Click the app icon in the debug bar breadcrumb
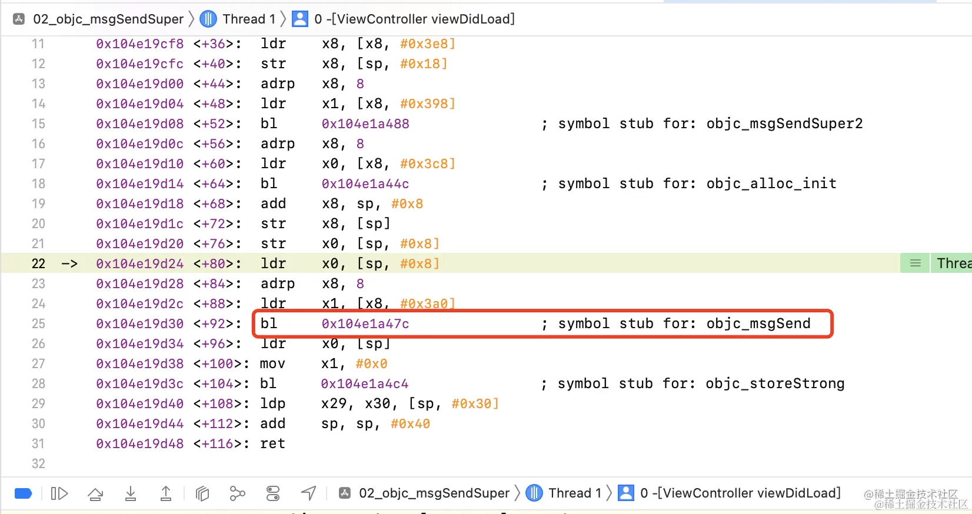Screen dimensions: 972x514 (x=345, y=493)
